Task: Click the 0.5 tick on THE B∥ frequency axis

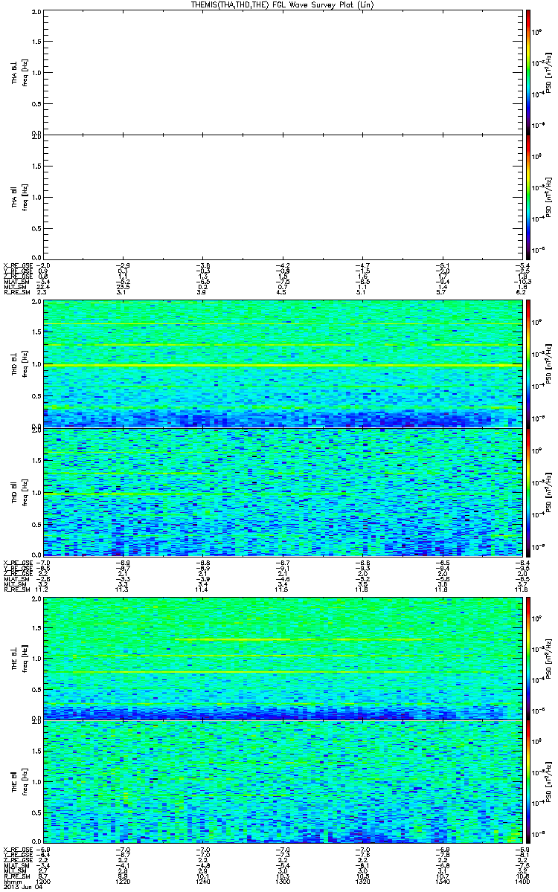Action: coord(37,813)
